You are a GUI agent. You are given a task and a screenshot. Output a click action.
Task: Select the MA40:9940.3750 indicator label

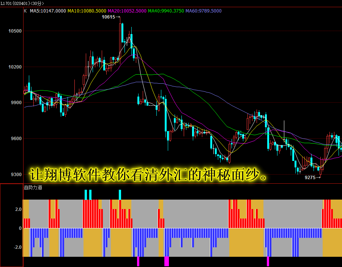coord(166,11)
